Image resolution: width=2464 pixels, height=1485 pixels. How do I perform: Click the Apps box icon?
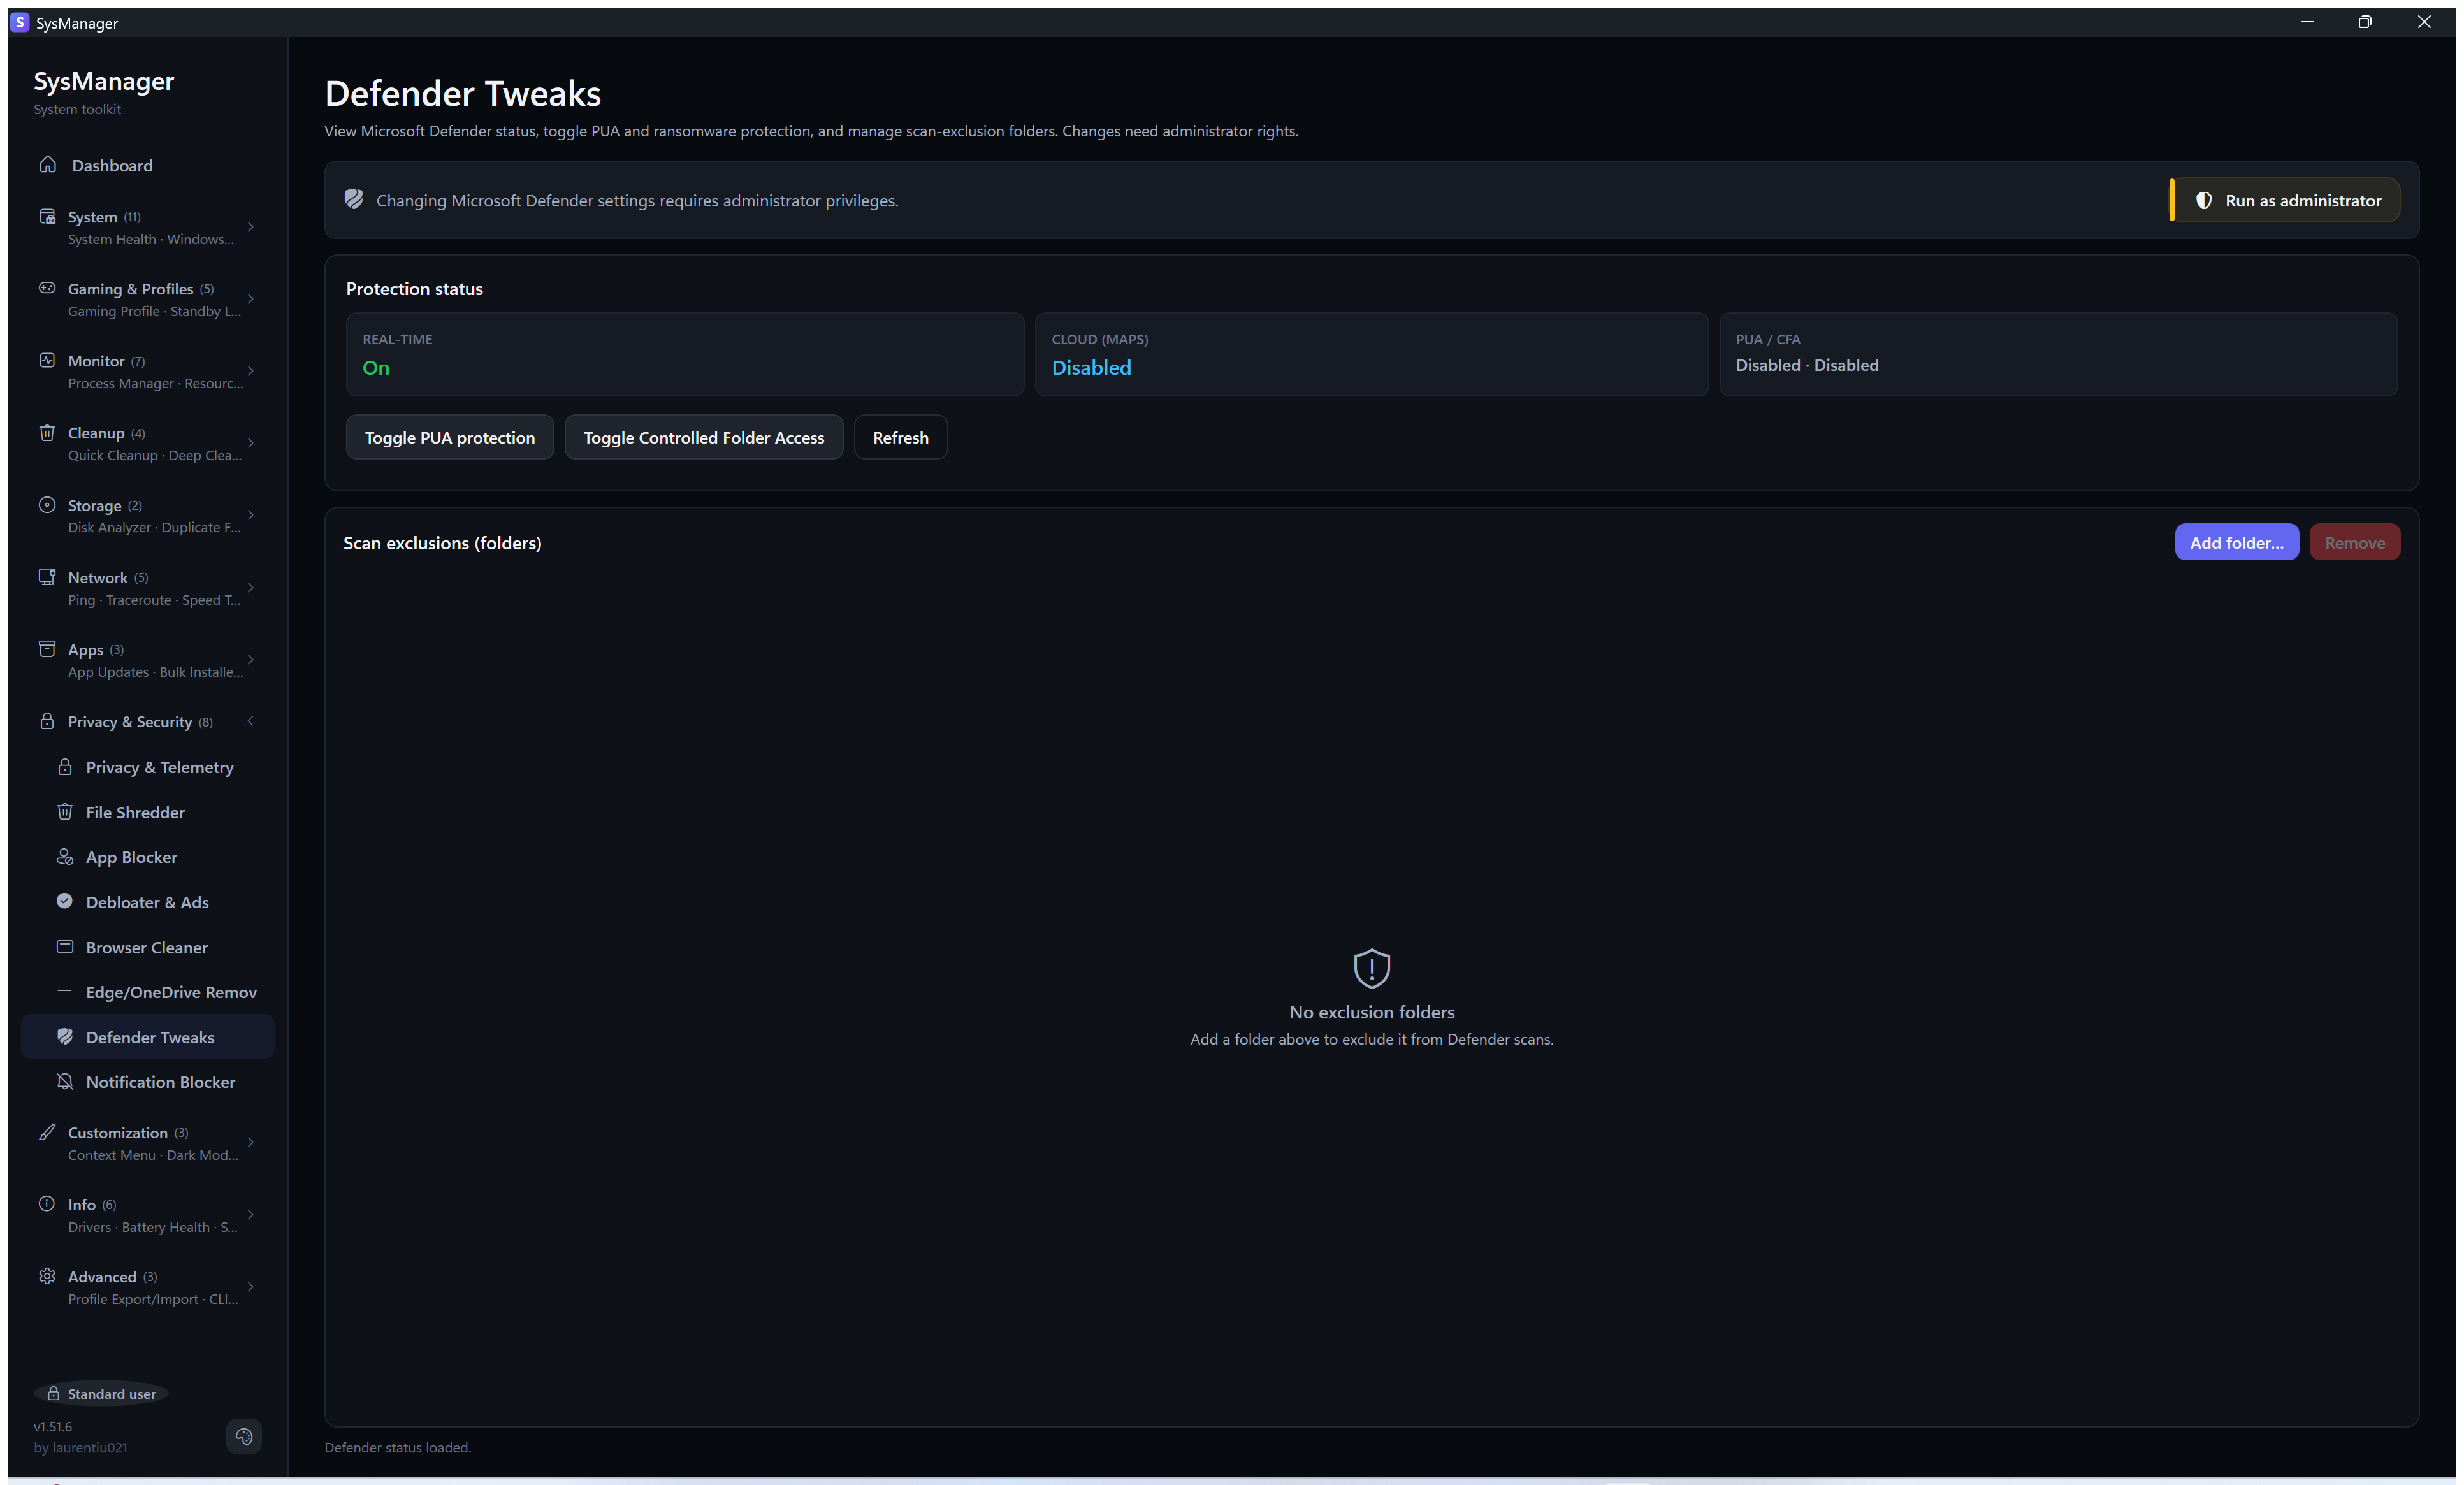tap(47, 649)
